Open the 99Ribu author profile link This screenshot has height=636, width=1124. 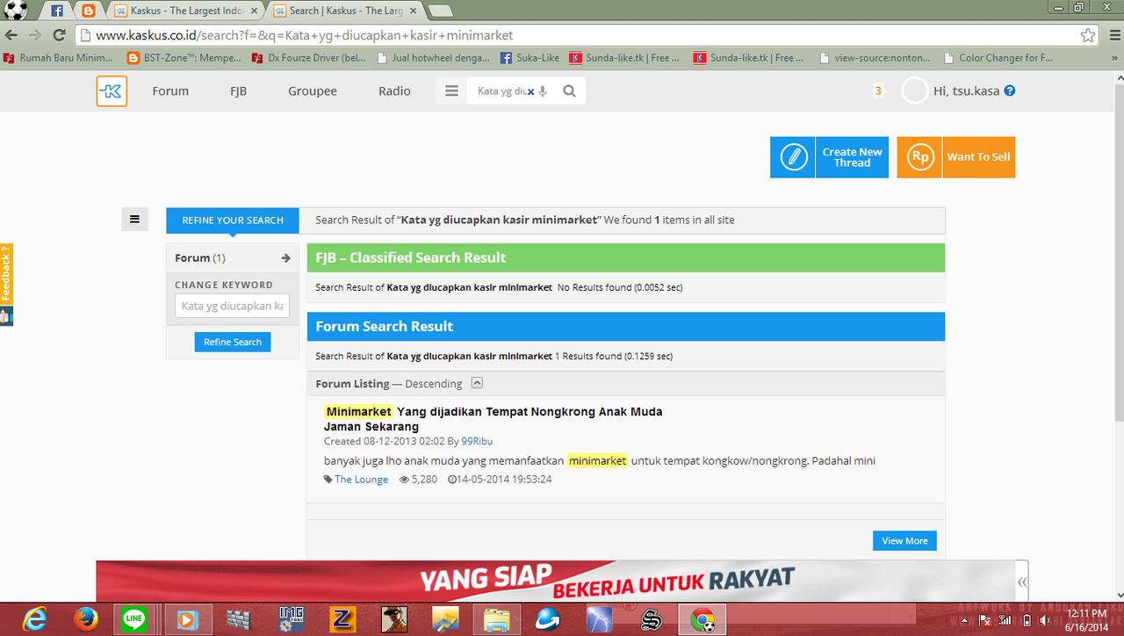pyautogui.click(x=477, y=441)
